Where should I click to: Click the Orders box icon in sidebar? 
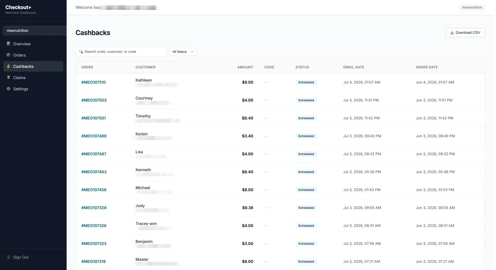pos(9,55)
